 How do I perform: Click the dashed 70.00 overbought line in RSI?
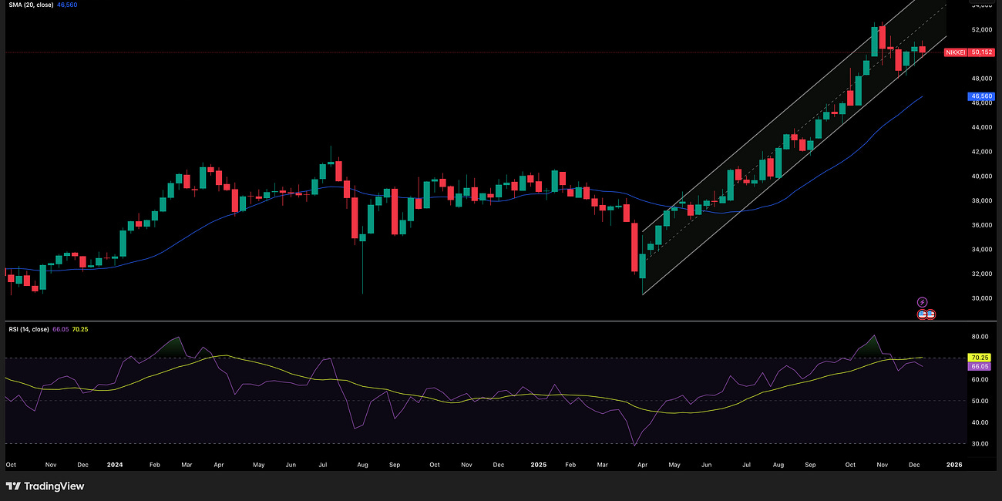pos(462,359)
